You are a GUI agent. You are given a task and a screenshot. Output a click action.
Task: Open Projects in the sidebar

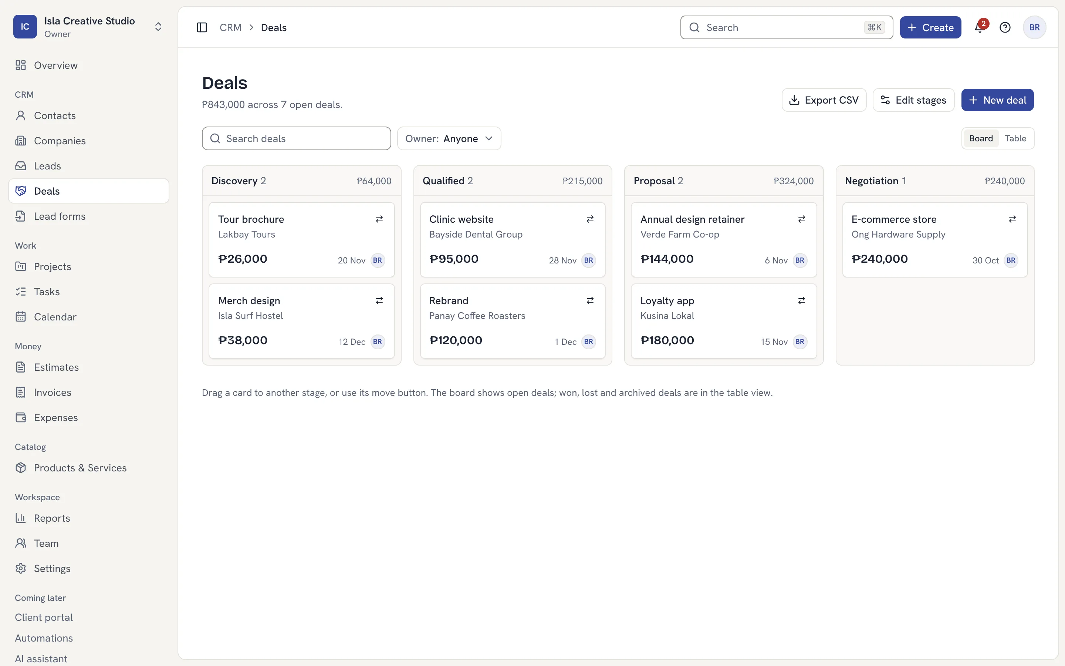point(88,266)
